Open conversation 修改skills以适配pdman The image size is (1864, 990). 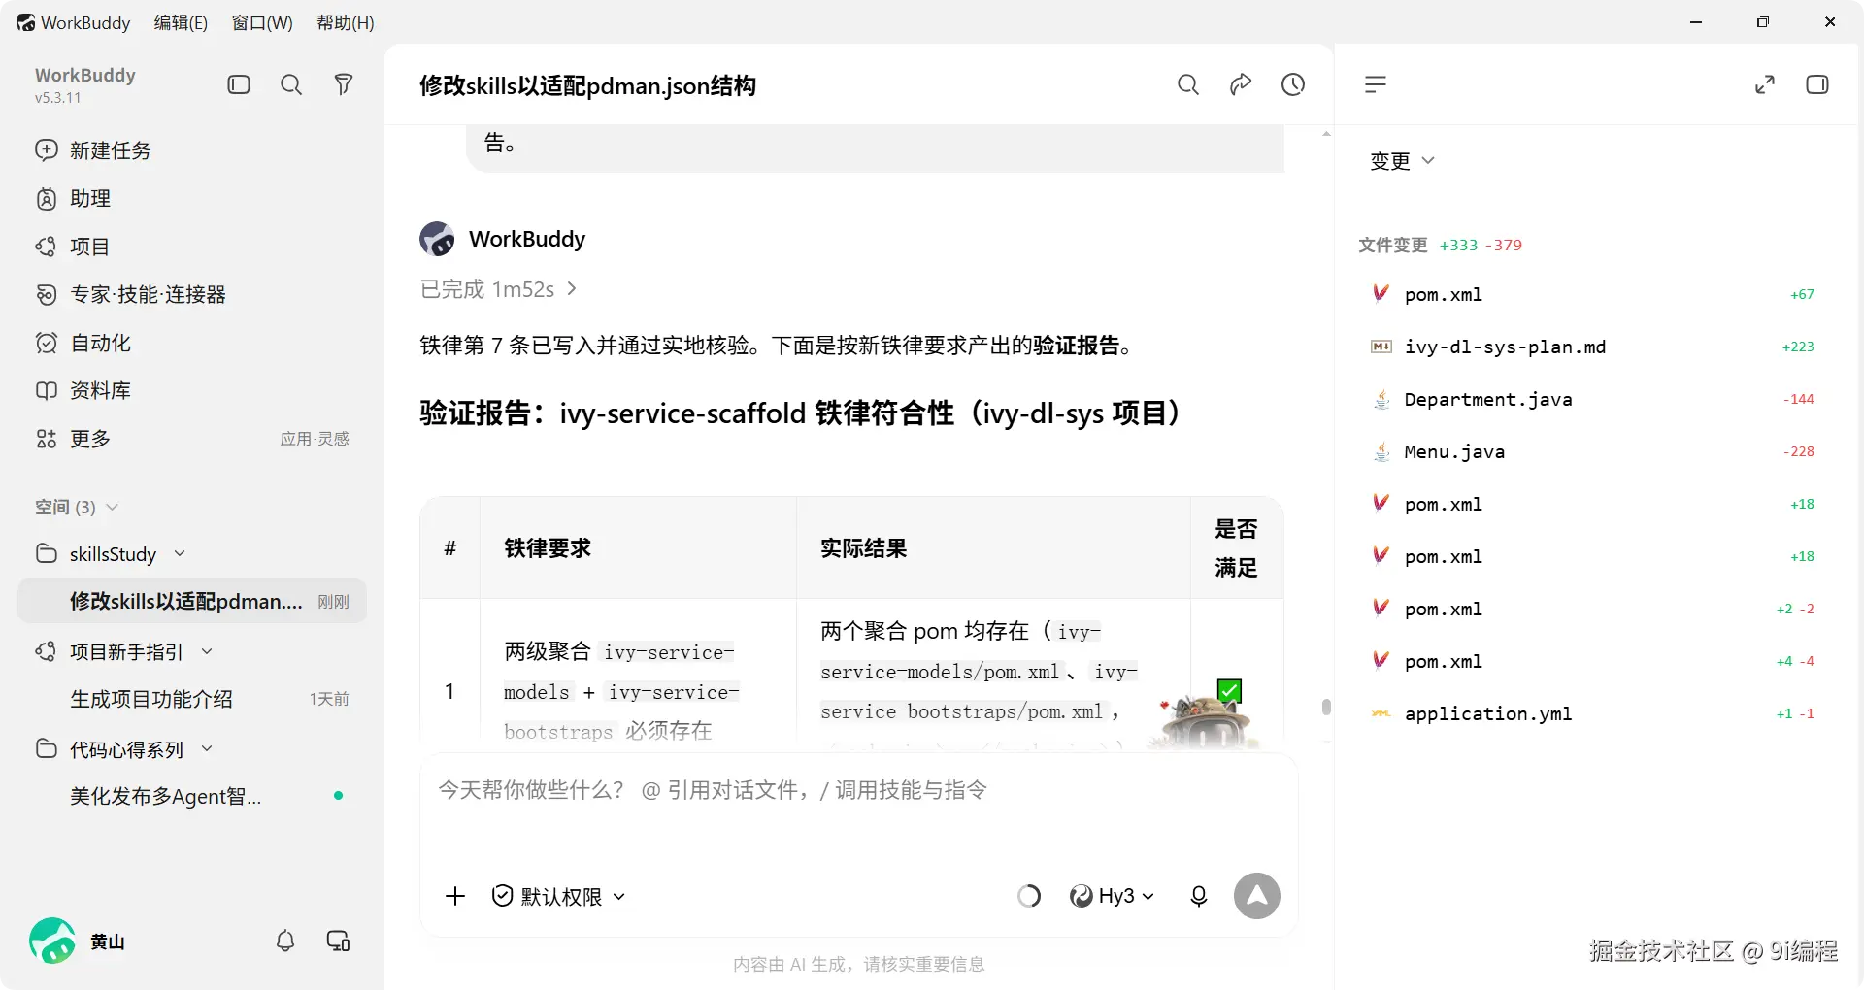192,601
